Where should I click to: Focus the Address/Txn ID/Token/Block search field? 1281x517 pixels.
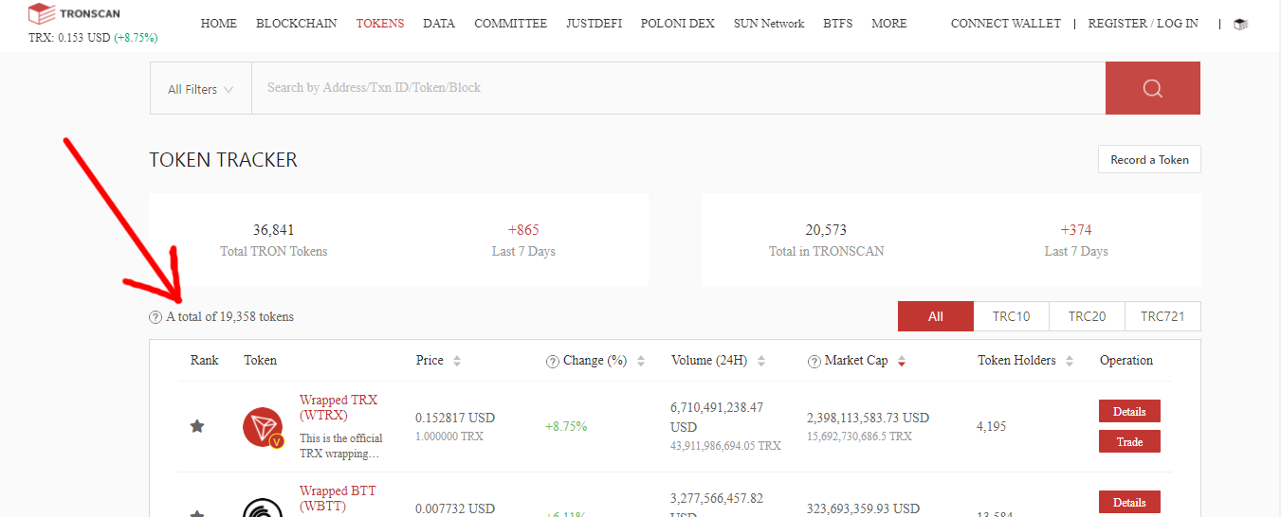[678, 88]
